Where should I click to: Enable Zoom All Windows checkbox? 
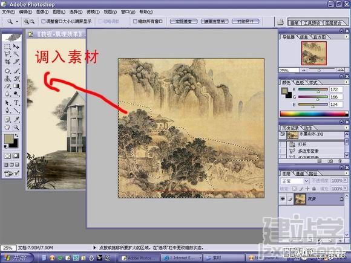(x=135, y=22)
